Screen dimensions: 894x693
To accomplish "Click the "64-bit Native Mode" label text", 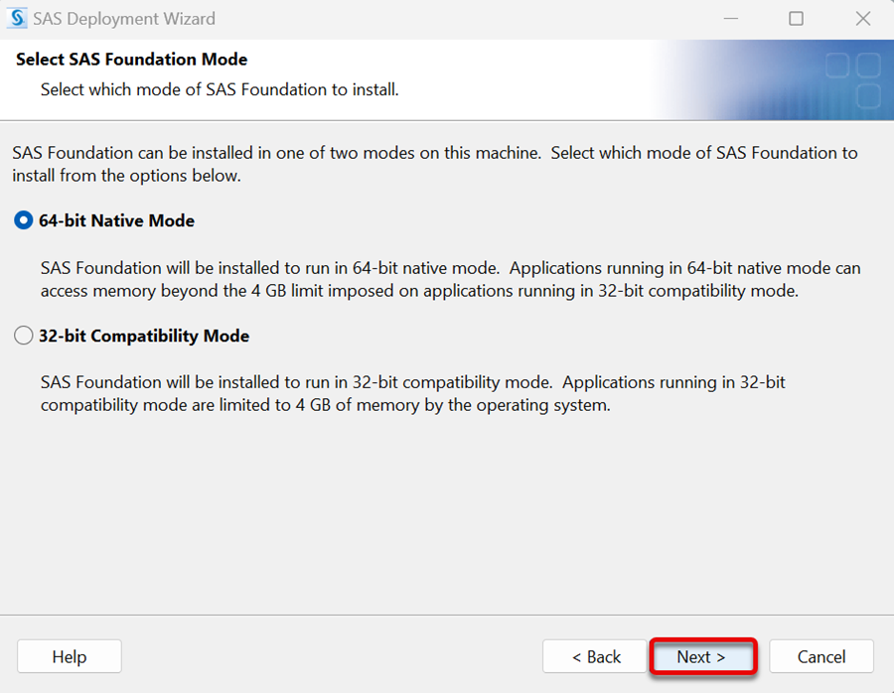I will point(116,220).
